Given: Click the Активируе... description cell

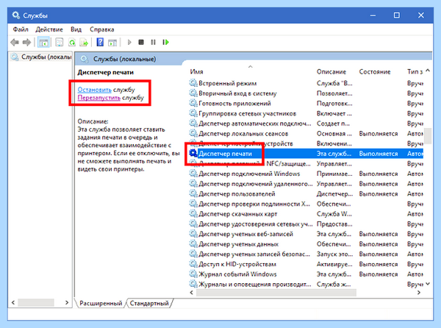Looking at the screenshot, I should 334,264.
